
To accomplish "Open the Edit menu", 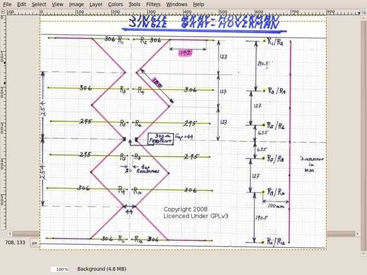I will 21,5.
